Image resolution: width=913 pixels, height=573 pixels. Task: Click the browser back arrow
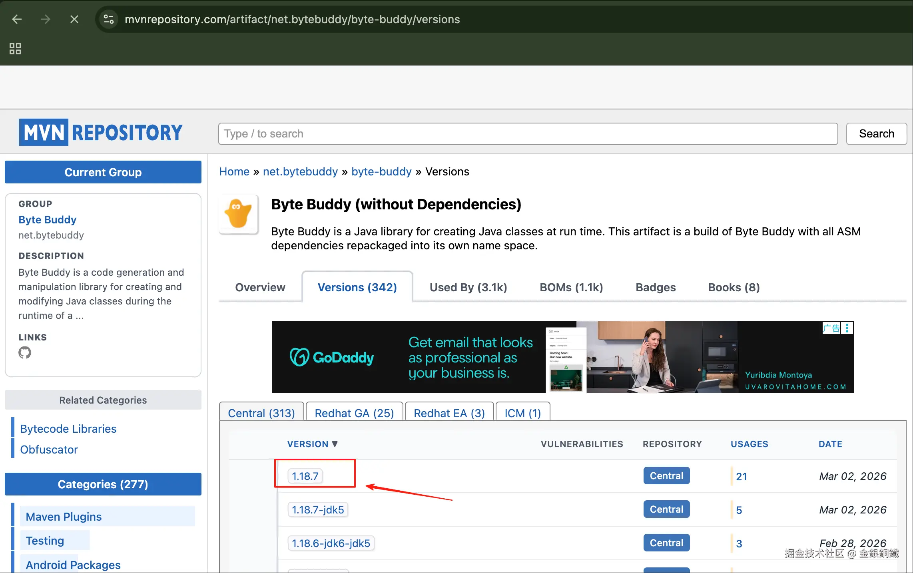(17, 19)
